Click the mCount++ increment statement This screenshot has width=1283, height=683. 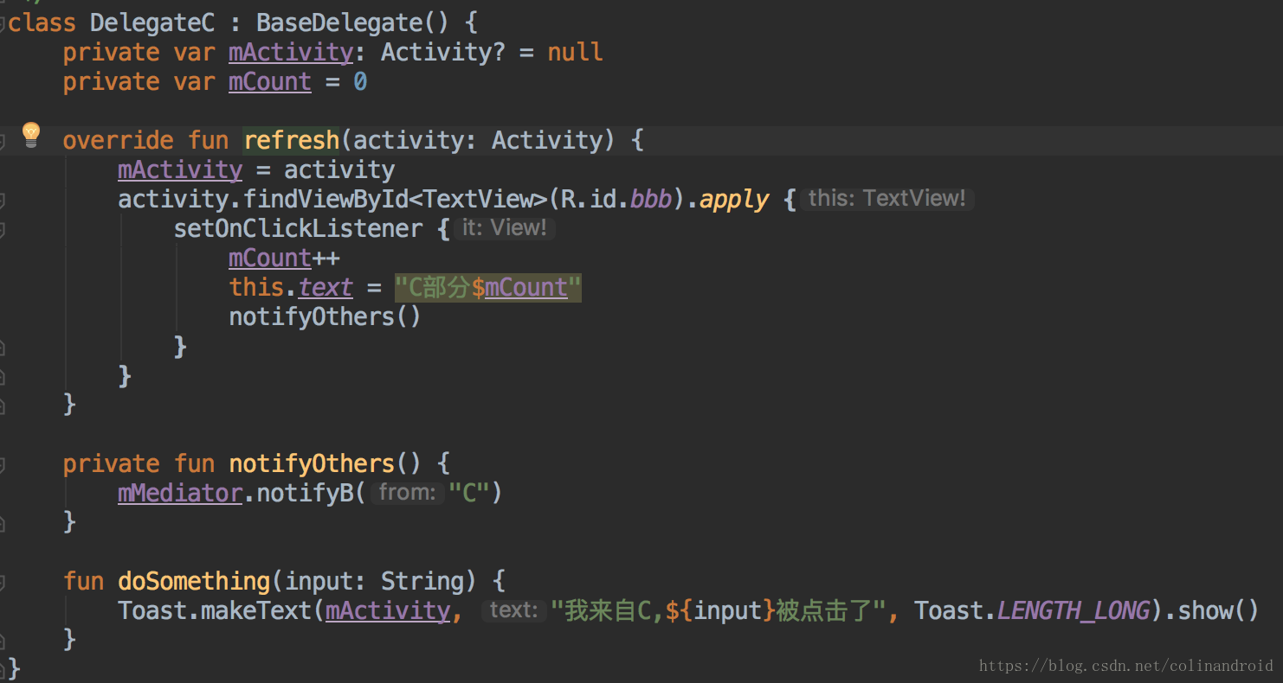click(284, 259)
